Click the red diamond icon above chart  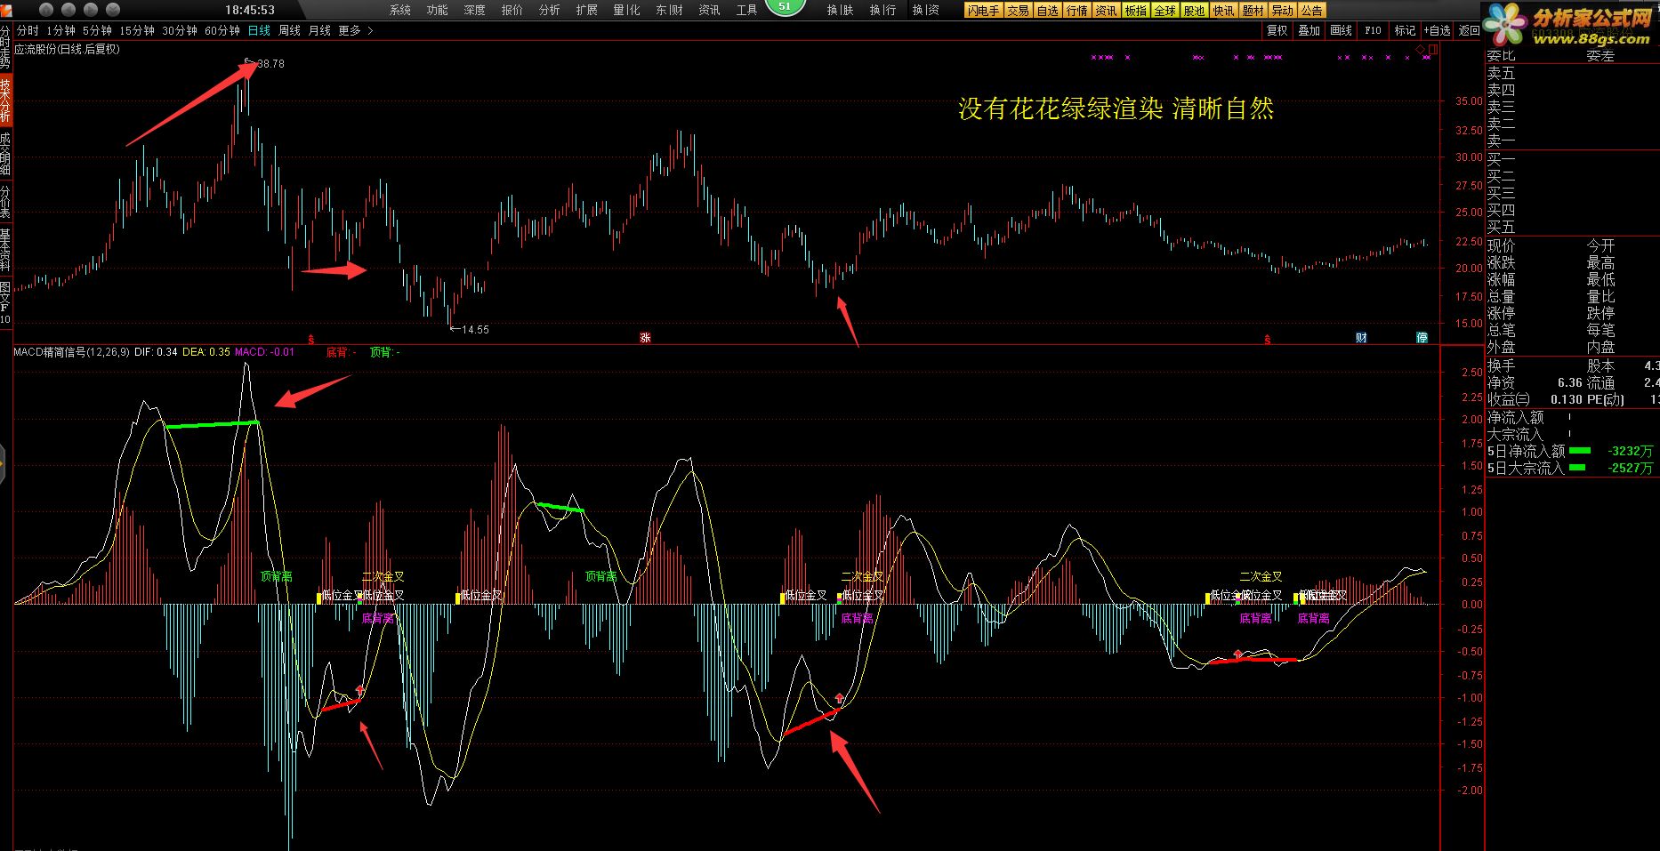coord(1421,49)
